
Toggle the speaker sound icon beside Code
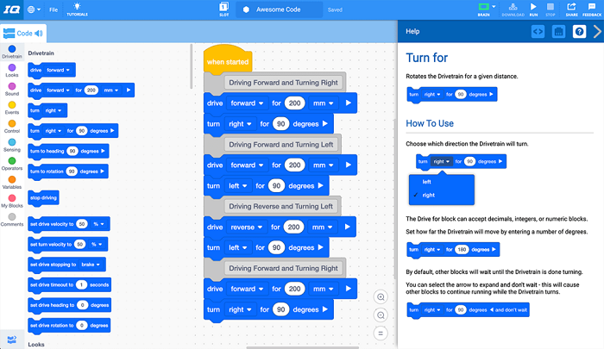coord(39,34)
